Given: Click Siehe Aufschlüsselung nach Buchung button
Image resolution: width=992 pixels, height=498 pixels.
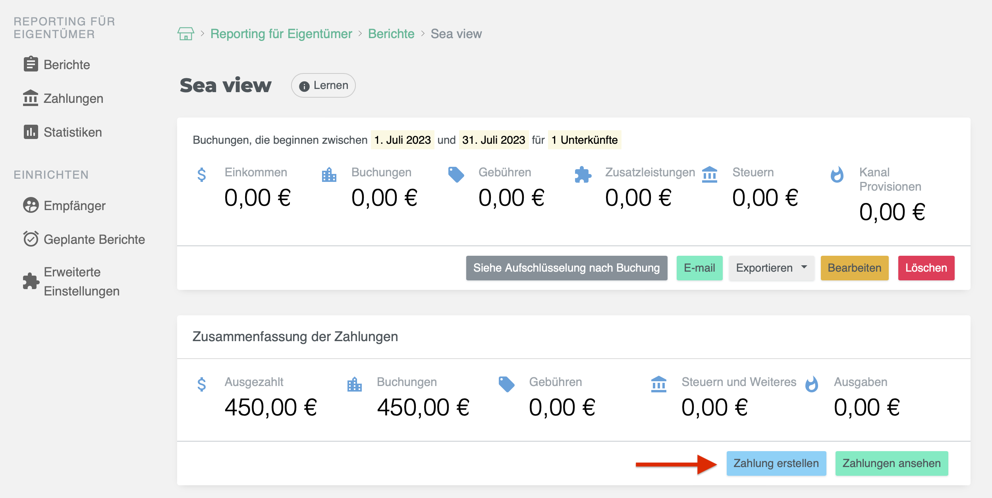Looking at the screenshot, I should click(566, 268).
